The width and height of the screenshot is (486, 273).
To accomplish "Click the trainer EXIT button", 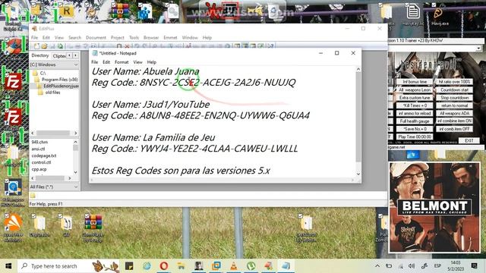I will click(x=469, y=140).
